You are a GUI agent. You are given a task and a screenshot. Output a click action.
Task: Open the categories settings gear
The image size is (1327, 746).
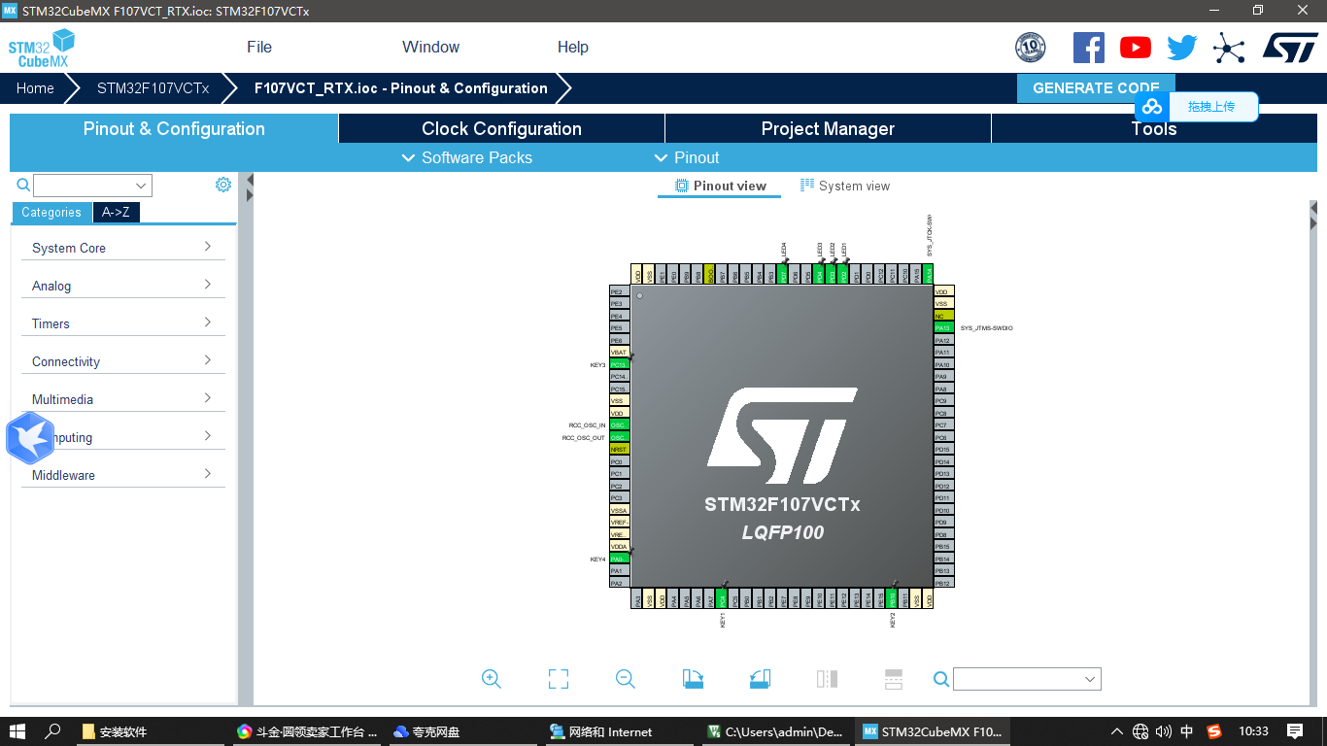(x=223, y=185)
